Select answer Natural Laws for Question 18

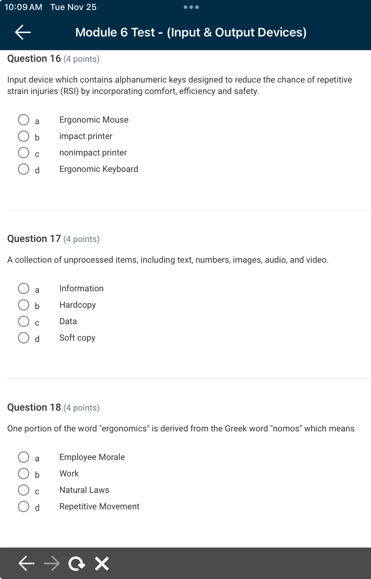point(24,489)
